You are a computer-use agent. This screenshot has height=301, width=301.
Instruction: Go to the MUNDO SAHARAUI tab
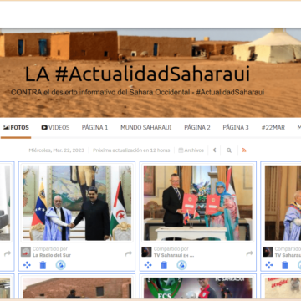tap(146, 128)
